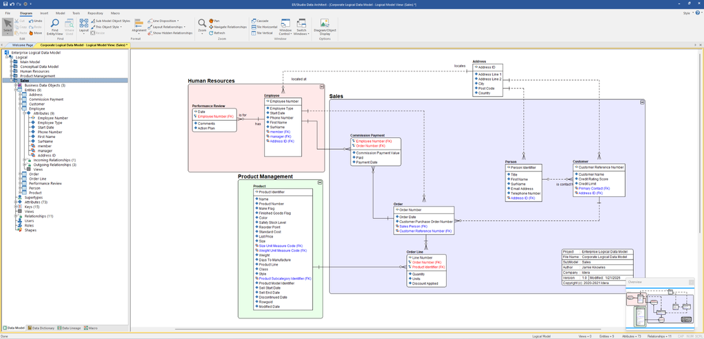Image resolution: width=704 pixels, height=339 pixels.
Task: Switch to the Macro ribbon tab
Action: point(115,14)
